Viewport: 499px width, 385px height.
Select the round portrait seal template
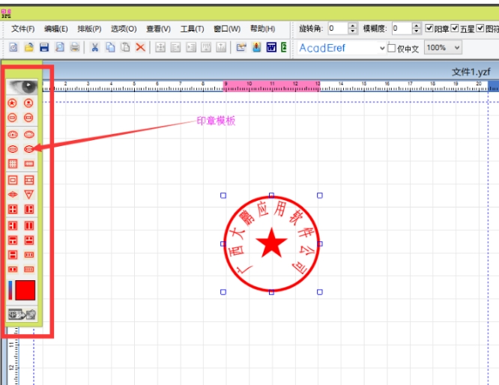click(28, 103)
